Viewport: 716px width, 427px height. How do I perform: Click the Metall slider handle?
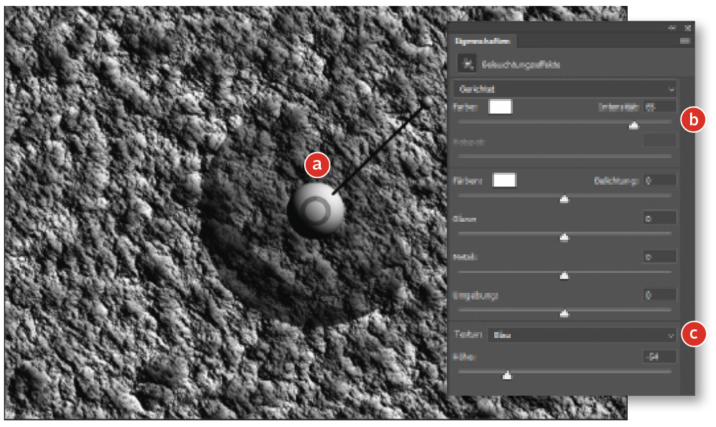click(x=565, y=276)
